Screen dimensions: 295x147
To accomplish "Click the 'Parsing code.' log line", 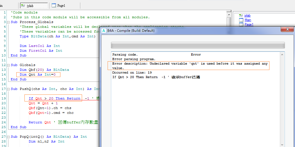I will tap(125, 55).
